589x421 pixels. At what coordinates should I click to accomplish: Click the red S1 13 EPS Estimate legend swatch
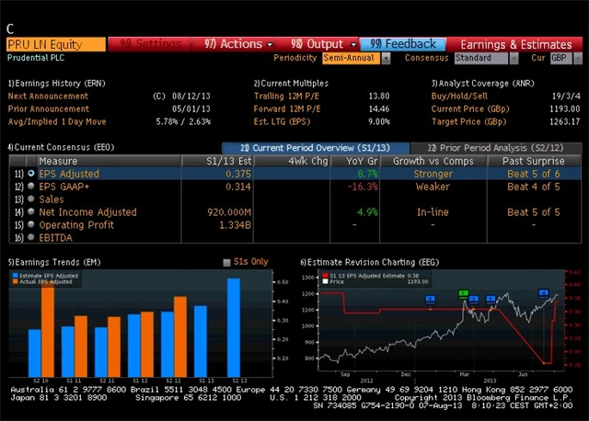pyautogui.click(x=325, y=276)
